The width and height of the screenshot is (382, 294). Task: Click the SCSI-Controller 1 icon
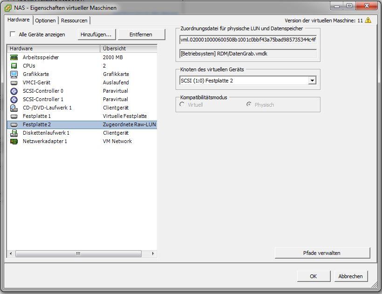point(14,99)
